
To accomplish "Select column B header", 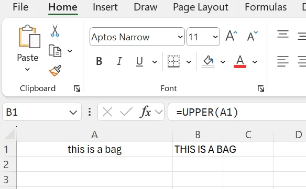I will click(198, 135).
